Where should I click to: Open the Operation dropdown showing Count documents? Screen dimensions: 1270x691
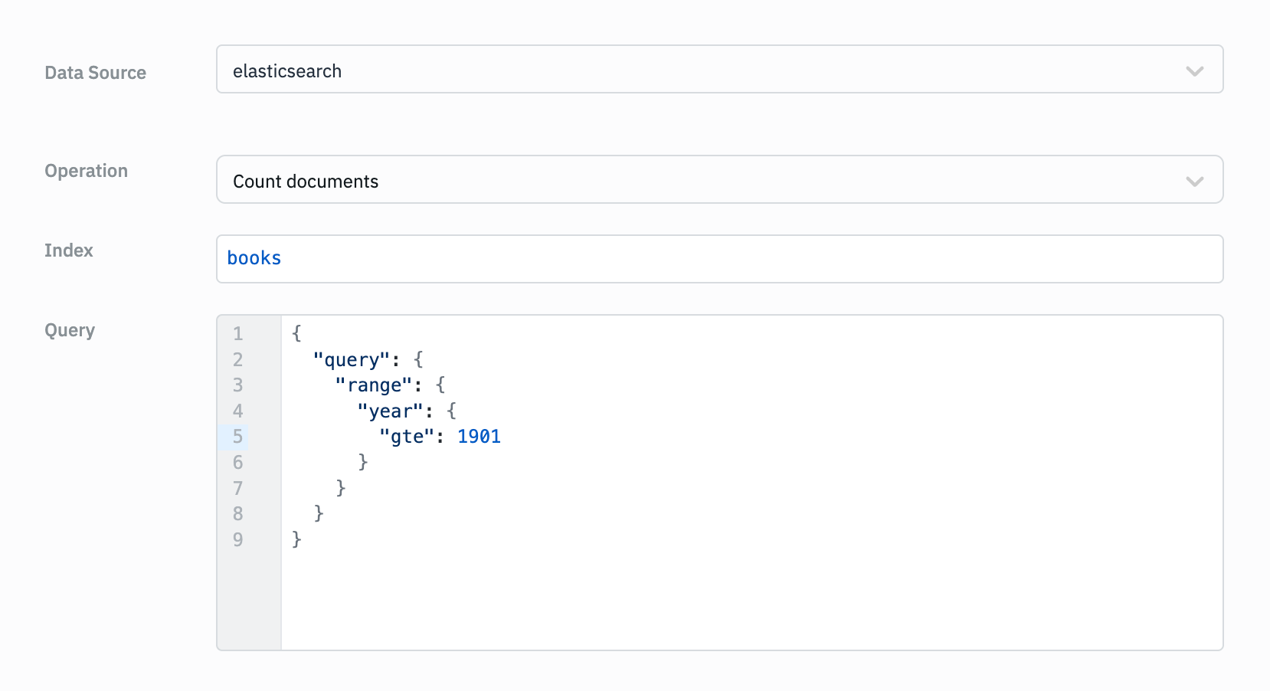689,180
